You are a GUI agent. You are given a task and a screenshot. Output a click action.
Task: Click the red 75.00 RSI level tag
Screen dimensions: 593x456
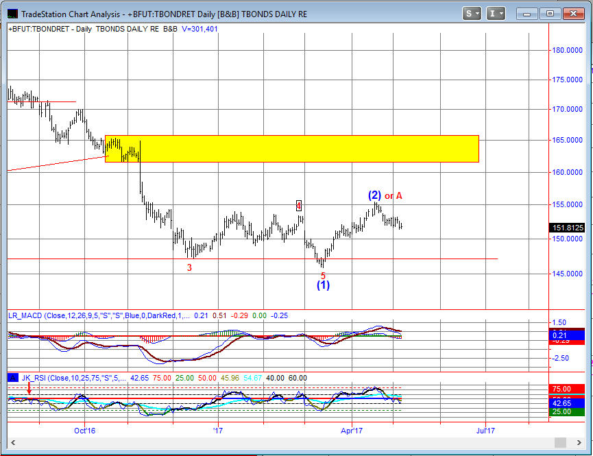point(566,389)
